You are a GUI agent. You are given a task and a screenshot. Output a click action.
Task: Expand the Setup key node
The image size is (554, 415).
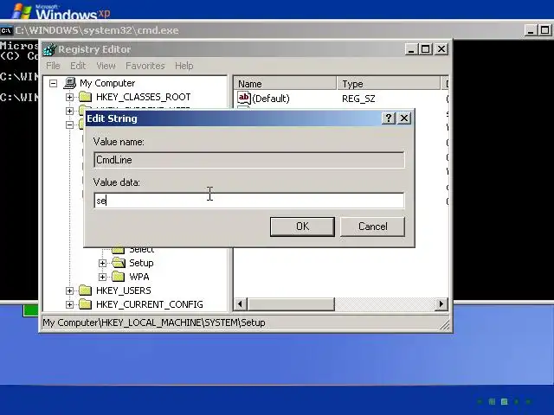(102, 263)
